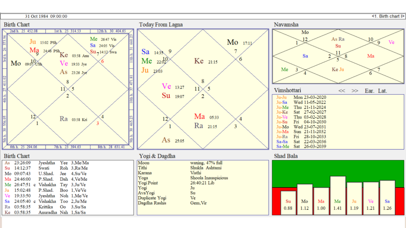
Task: Click Mo 17:11 in Today From Lagna chart
Action: 239,42
